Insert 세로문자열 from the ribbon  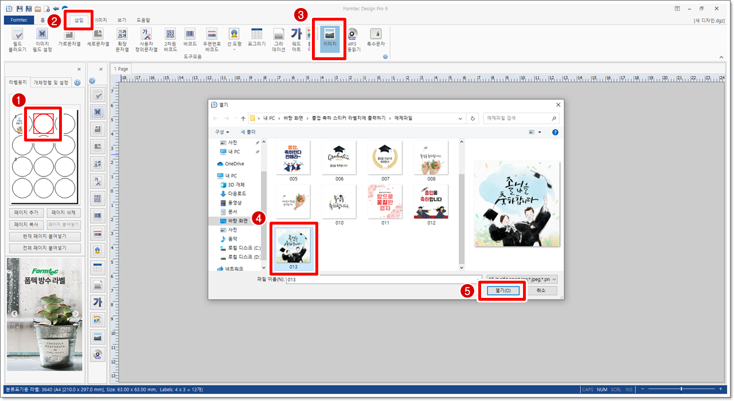pyautogui.click(x=97, y=38)
